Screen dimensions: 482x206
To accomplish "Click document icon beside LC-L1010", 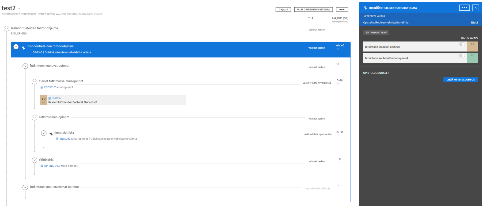I will click(50, 98).
